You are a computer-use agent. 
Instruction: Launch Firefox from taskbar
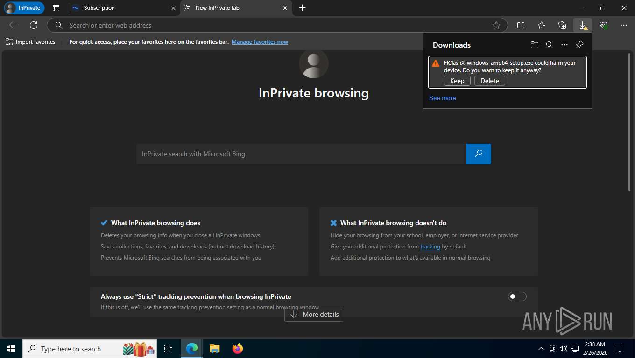(238, 349)
